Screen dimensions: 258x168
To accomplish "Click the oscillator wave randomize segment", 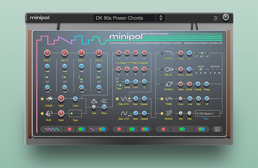I will click(52, 129).
